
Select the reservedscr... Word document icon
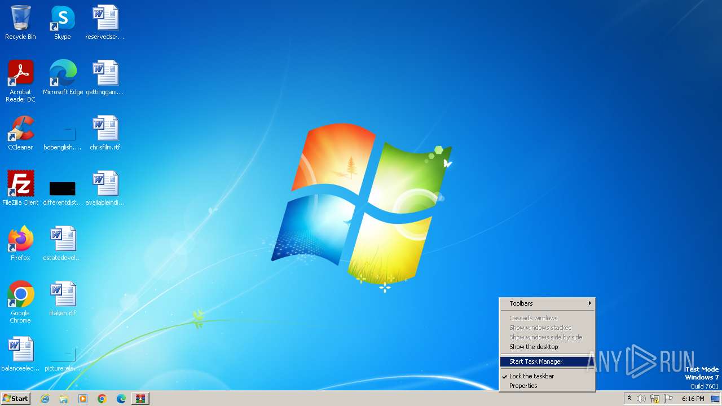tap(105, 23)
